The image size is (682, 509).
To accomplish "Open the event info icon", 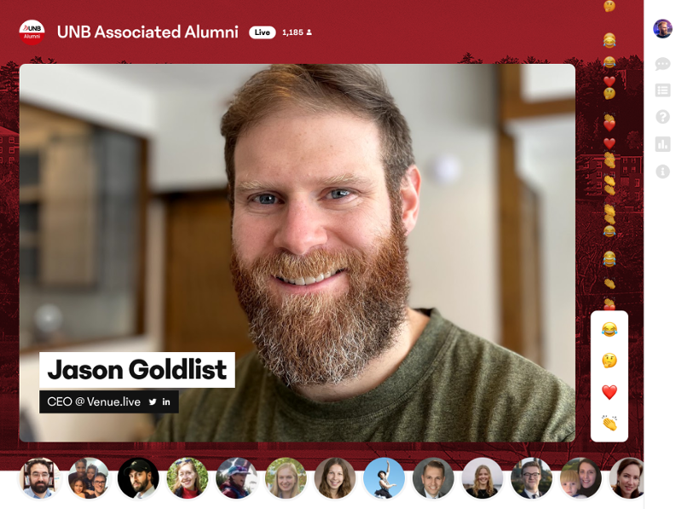I will [662, 171].
